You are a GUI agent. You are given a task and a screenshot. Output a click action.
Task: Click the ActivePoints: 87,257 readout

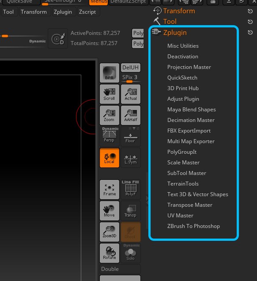pos(95,33)
